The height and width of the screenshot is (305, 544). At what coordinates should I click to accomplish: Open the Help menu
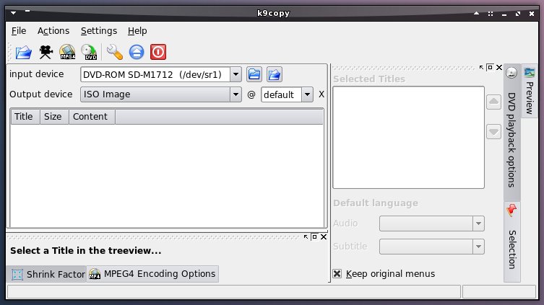137,31
